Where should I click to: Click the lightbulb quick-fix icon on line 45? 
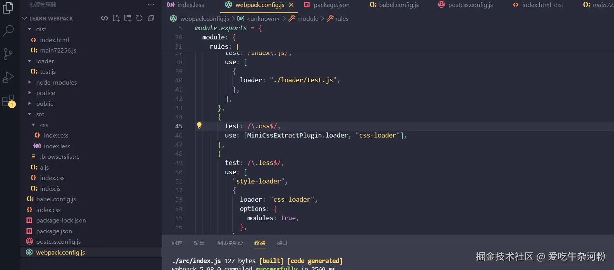coord(199,125)
